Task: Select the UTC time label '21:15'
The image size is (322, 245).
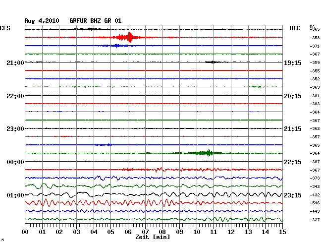Action: tap(293, 129)
